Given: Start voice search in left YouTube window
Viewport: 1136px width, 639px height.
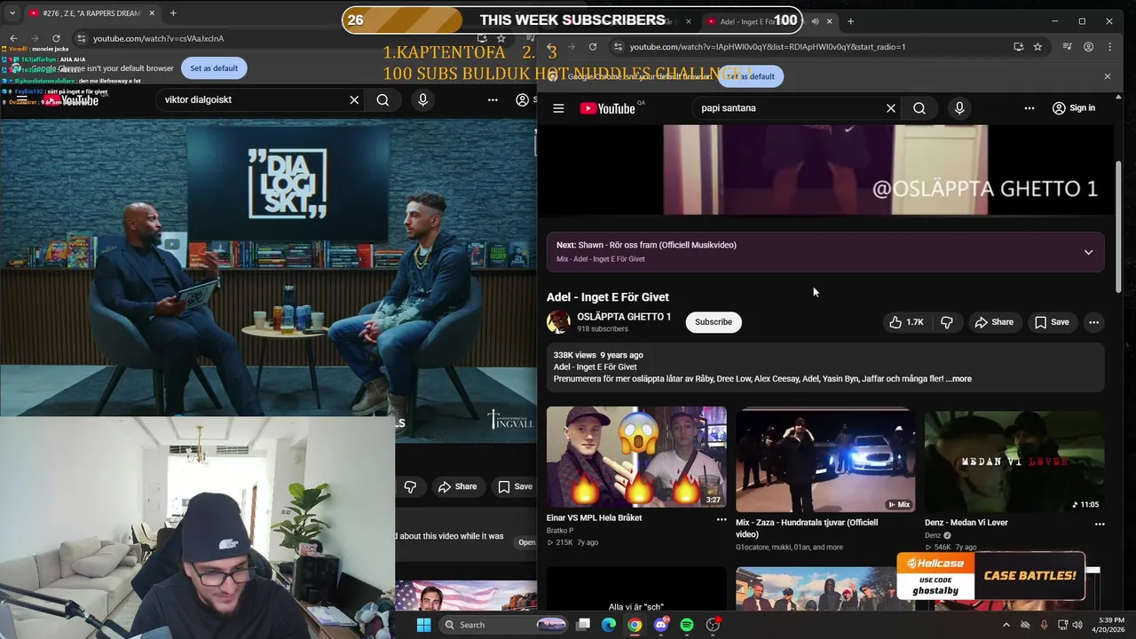Looking at the screenshot, I should click(x=422, y=100).
